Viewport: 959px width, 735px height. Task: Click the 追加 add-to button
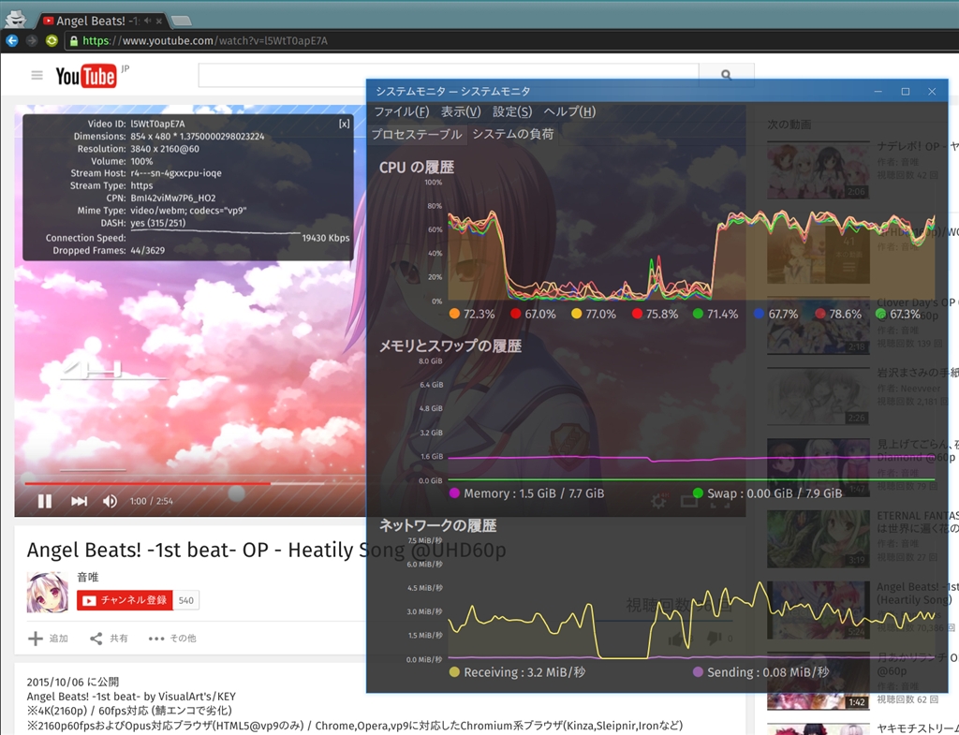coord(49,639)
